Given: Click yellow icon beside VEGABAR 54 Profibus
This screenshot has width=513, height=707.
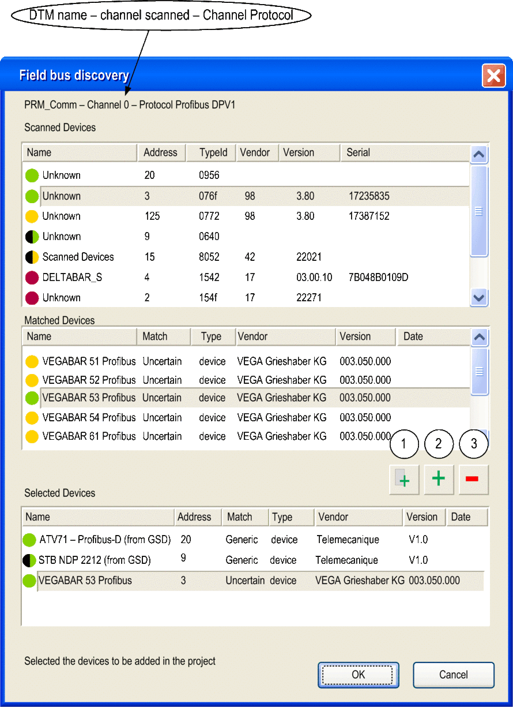Looking at the screenshot, I should point(32,418).
